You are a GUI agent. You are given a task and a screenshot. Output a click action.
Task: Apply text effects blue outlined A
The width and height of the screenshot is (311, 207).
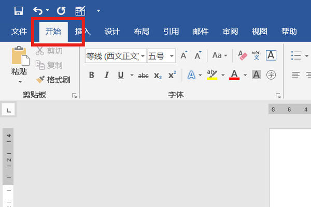(x=191, y=75)
